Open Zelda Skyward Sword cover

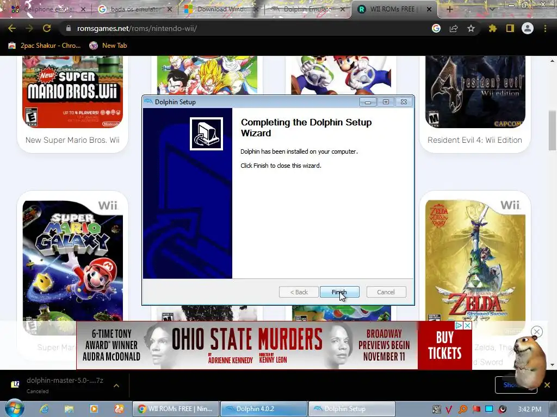(475, 261)
